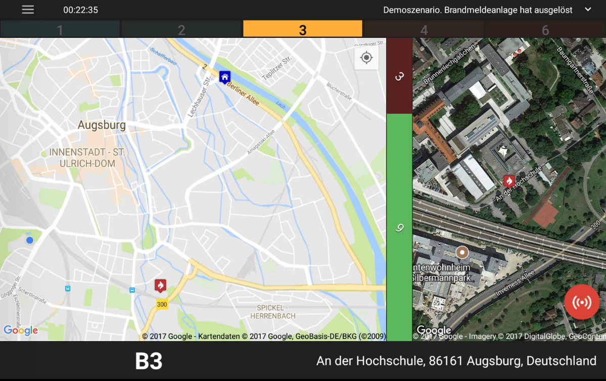This screenshot has width=606, height=381.
Task: Click the red fire marker on street map
Action: point(160,285)
